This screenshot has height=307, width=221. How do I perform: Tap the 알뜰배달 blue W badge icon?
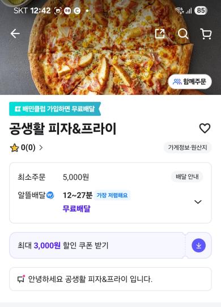[x=50, y=195]
